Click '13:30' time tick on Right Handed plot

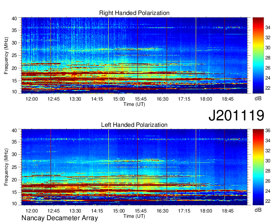pos(75,99)
